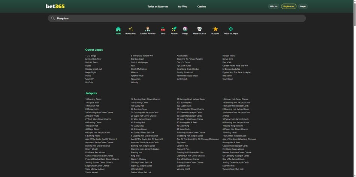Open the Spaceman game
356x177 pixels.
pos(136,79)
